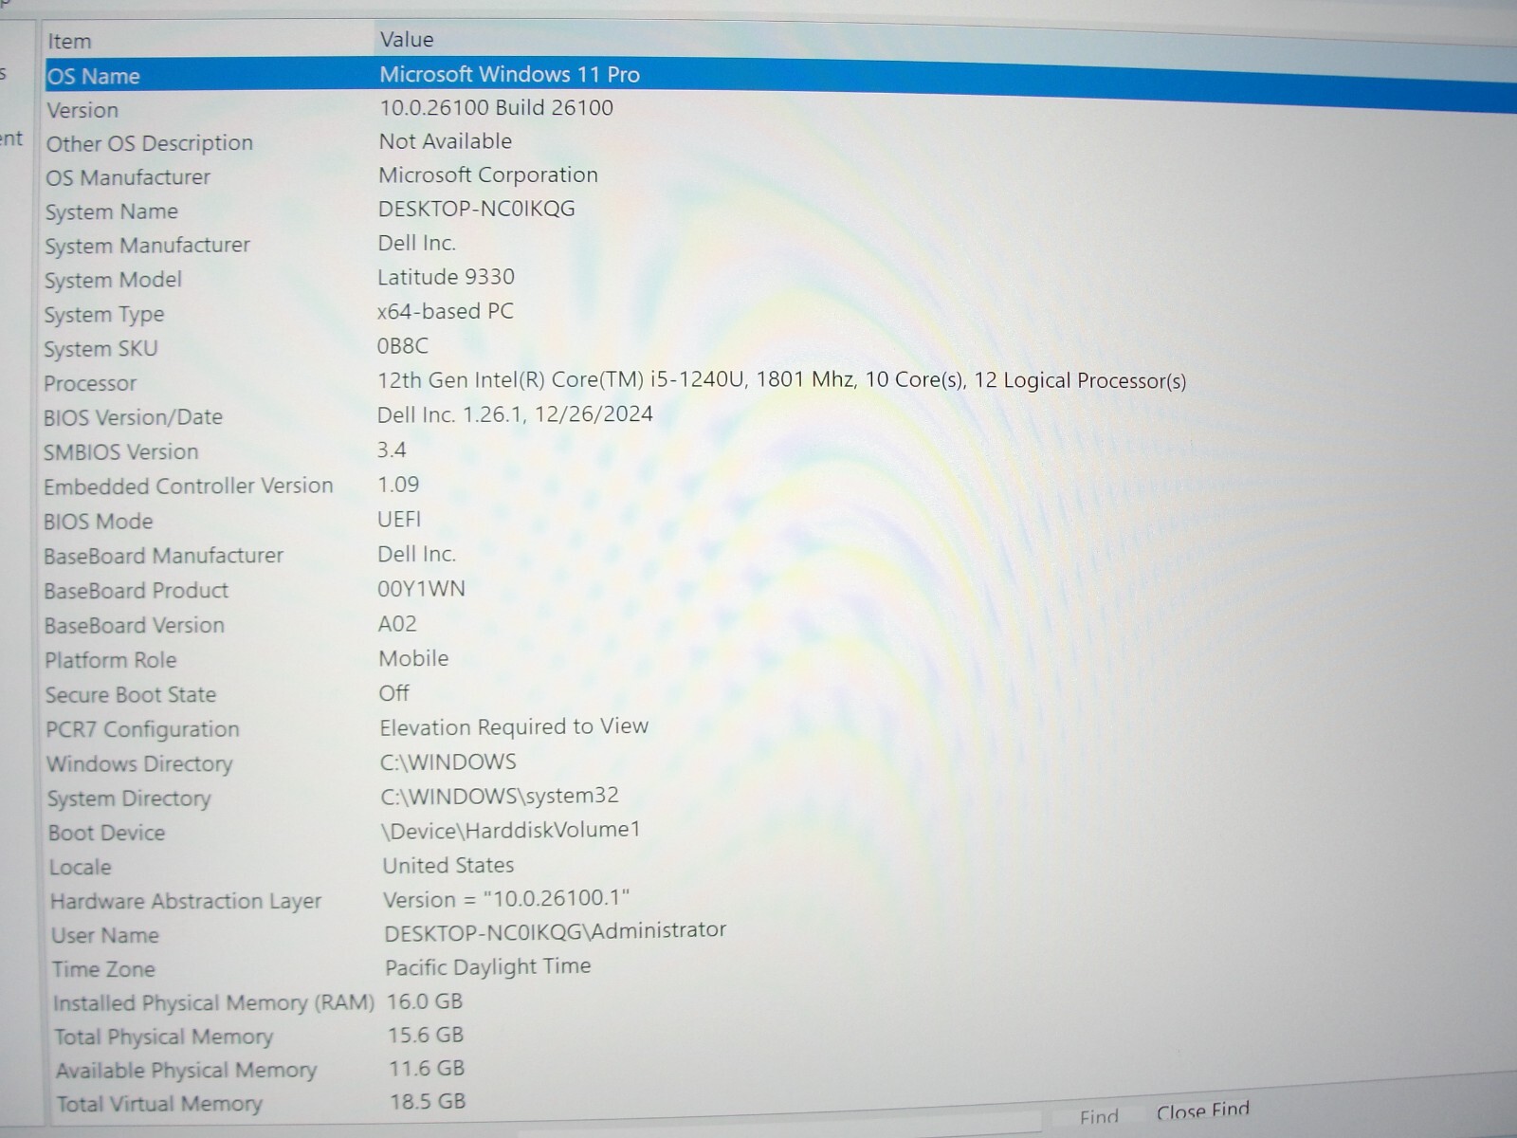This screenshot has width=1517, height=1138.
Task: Select Secure Boot State row
Action: coord(131,695)
